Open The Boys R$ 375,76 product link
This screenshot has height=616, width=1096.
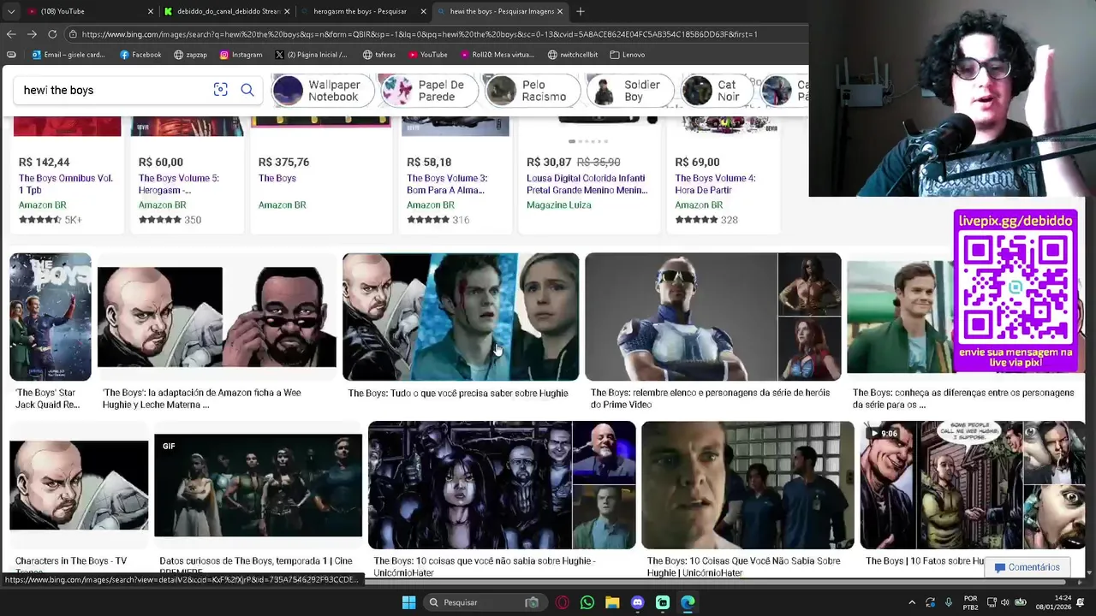(277, 178)
